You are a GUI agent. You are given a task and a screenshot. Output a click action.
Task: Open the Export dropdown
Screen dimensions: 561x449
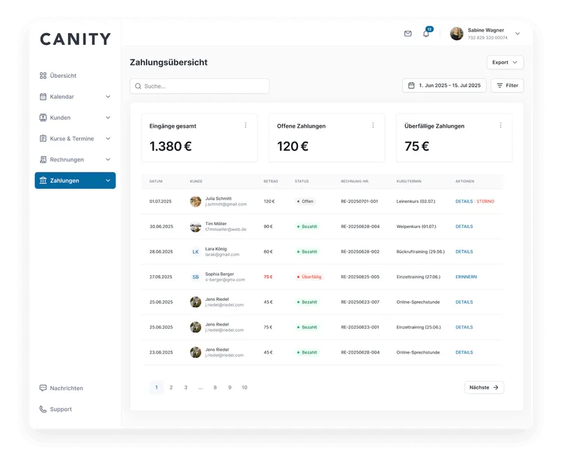pos(506,62)
